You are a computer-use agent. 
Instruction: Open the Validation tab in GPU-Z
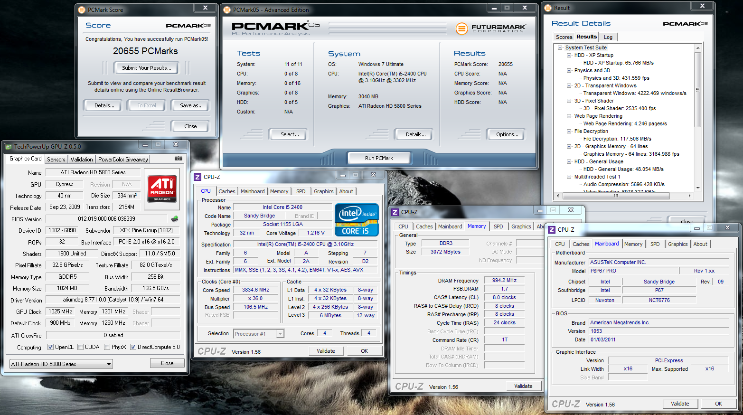82,160
